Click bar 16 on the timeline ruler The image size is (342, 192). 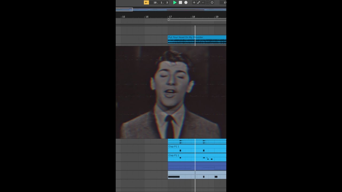pyautogui.click(x=147, y=17)
